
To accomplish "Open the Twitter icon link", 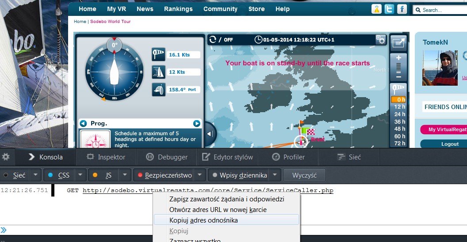I will coord(389,9).
